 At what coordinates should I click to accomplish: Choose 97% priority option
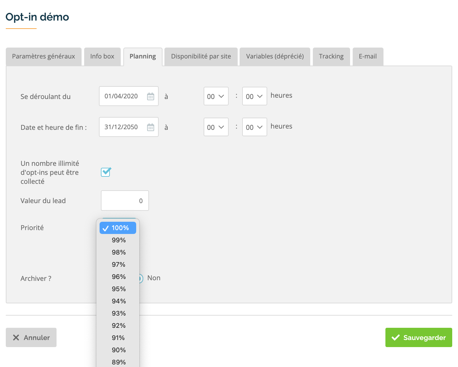coord(118,264)
